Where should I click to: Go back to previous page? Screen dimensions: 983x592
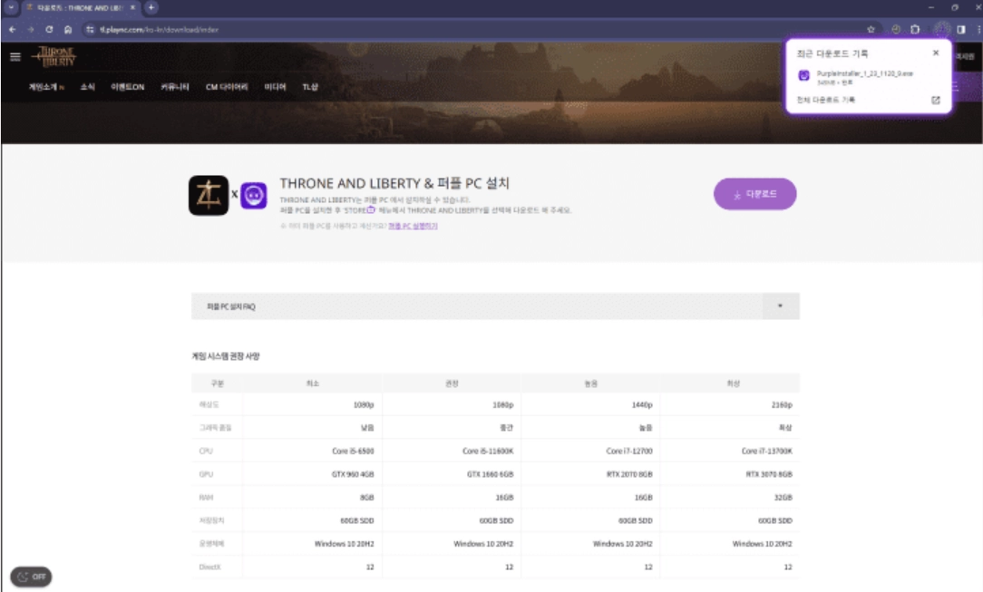tap(12, 29)
